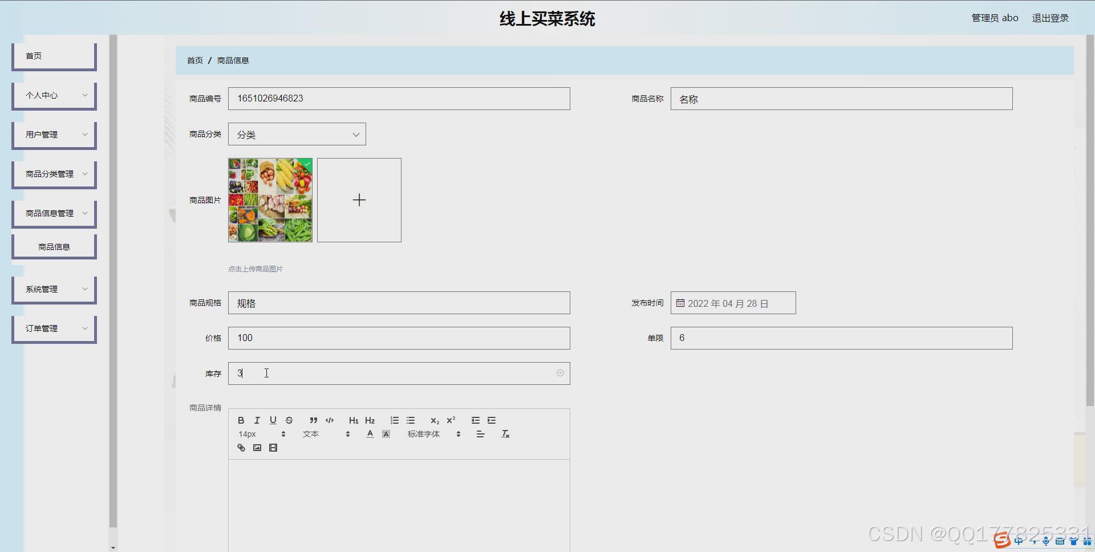Screen dimensions: 1095x552
Task: Open the 文本 header style dropdown
Action: [326, 434]
